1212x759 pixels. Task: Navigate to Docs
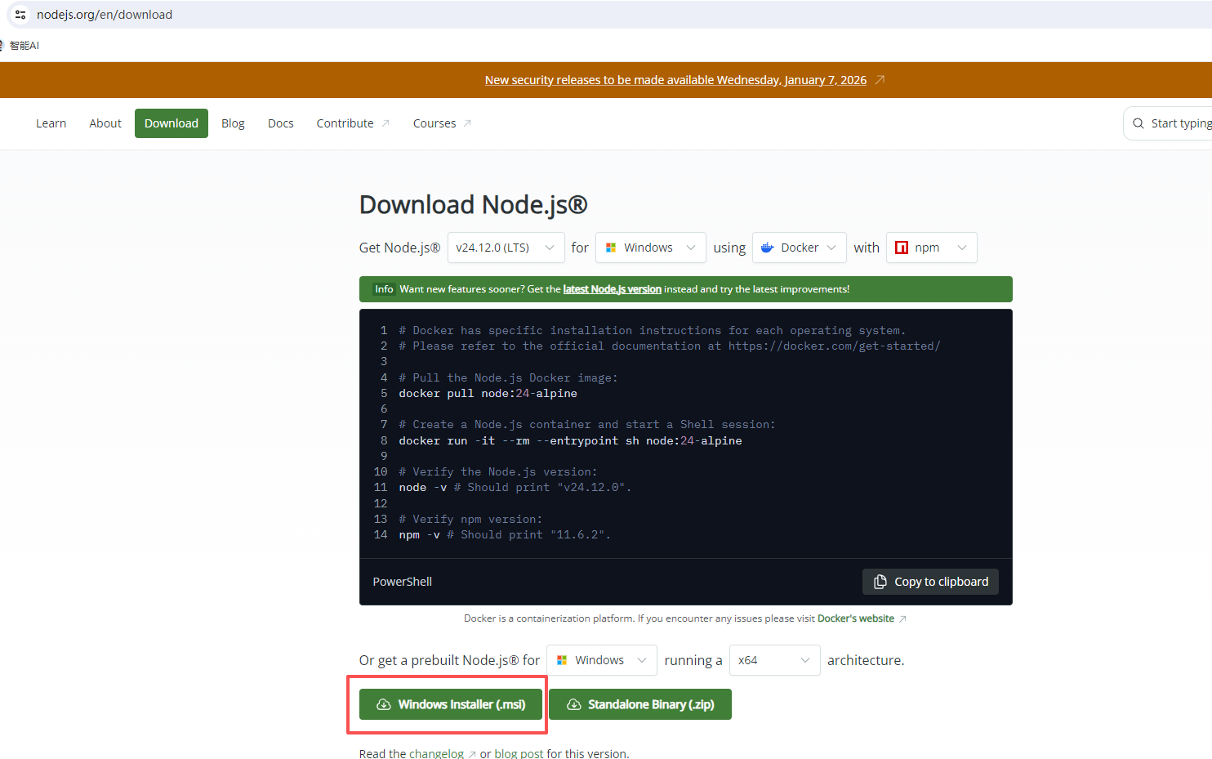[x=280, y=123]
